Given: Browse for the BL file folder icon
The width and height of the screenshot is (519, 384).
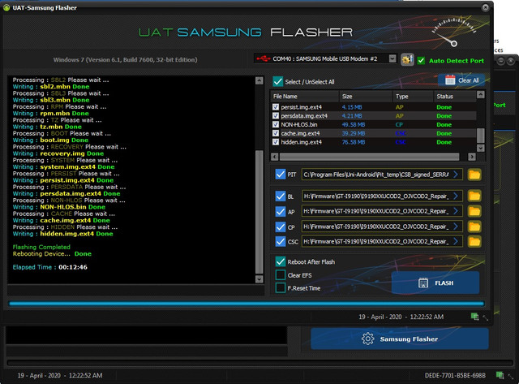Looking at the screenshot, I should (x=474, y=196).
